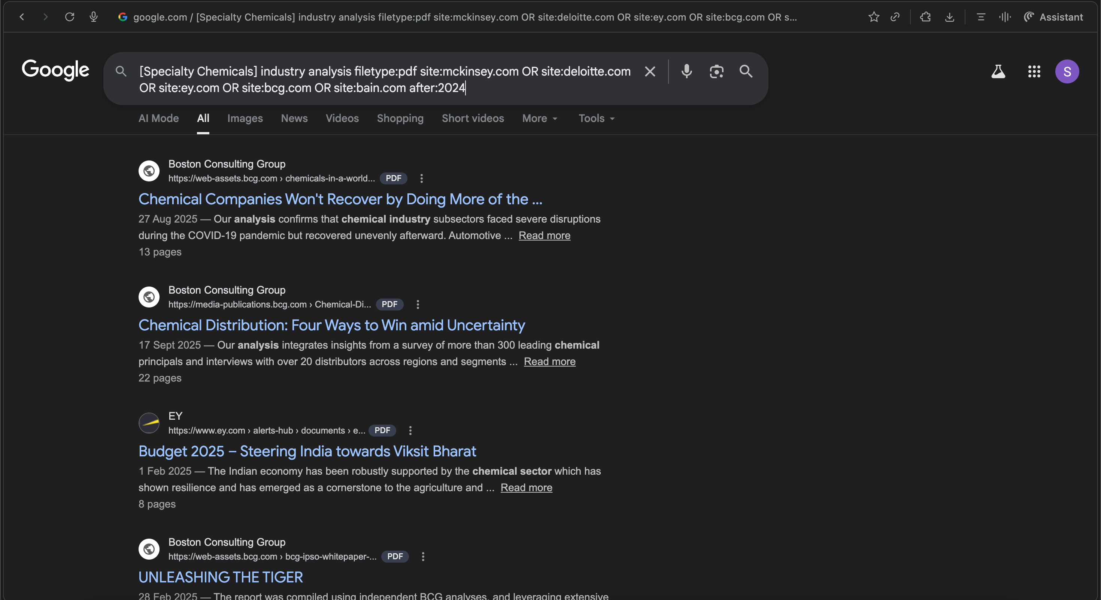Open the Chemical Distribution: Four Ways result

[x=332, y=325]
